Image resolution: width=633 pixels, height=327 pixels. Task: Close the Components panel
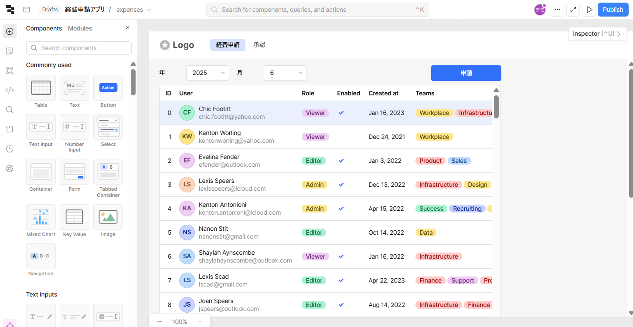point(128,27)
